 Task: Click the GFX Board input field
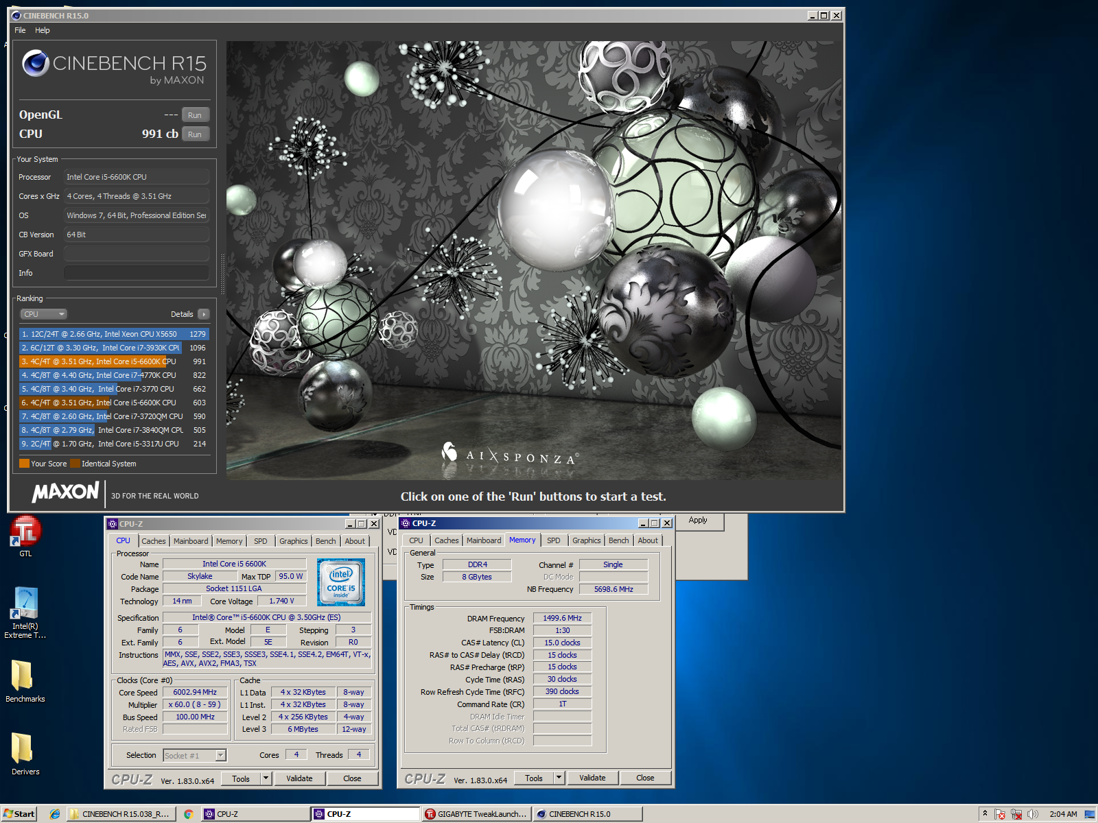pyautogui.click(x=137, y=254)
